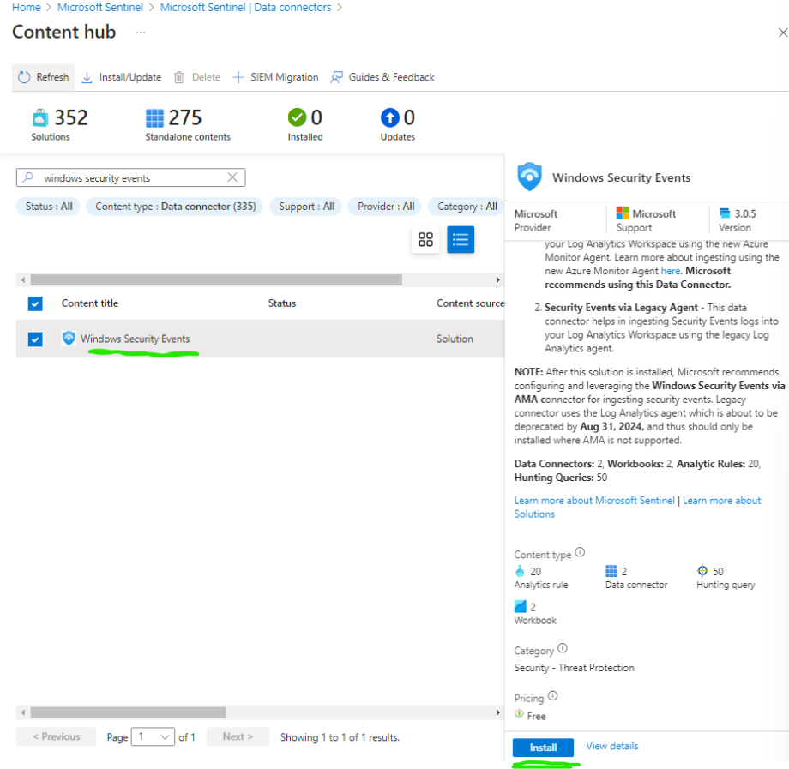
Task: Click the Free pricing icon
Action: [520, 714]
